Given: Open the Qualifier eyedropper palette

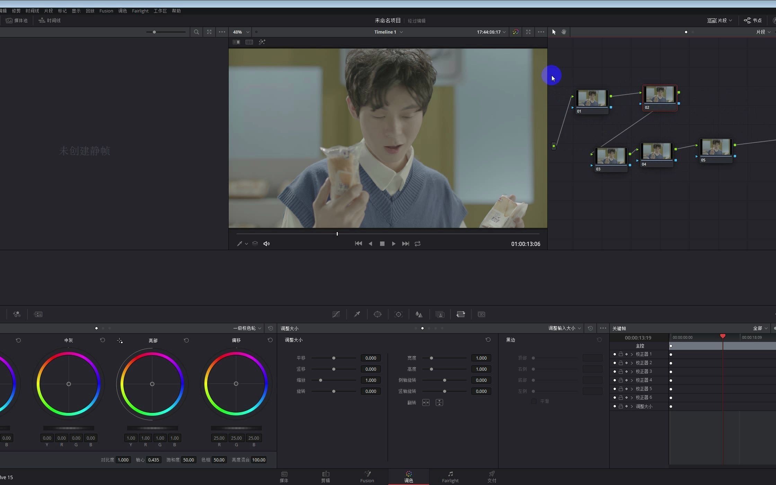Looking at the screenshot, I should 357,314.
